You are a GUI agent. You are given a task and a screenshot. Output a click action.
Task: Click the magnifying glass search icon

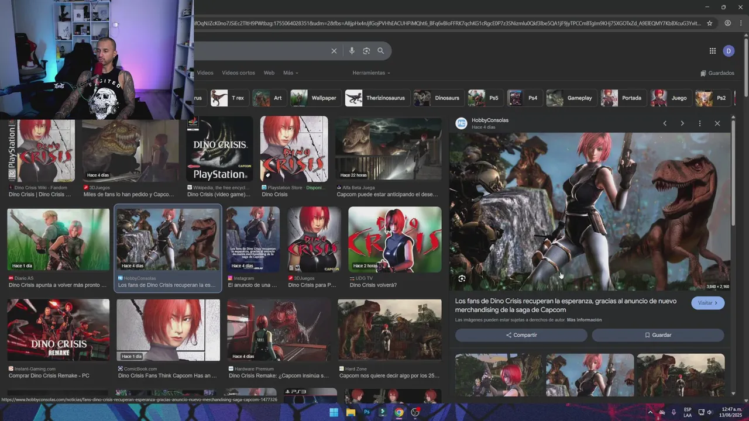381,51
